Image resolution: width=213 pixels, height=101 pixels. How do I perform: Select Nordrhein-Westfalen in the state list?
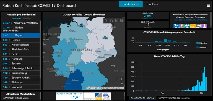[20, 23]
